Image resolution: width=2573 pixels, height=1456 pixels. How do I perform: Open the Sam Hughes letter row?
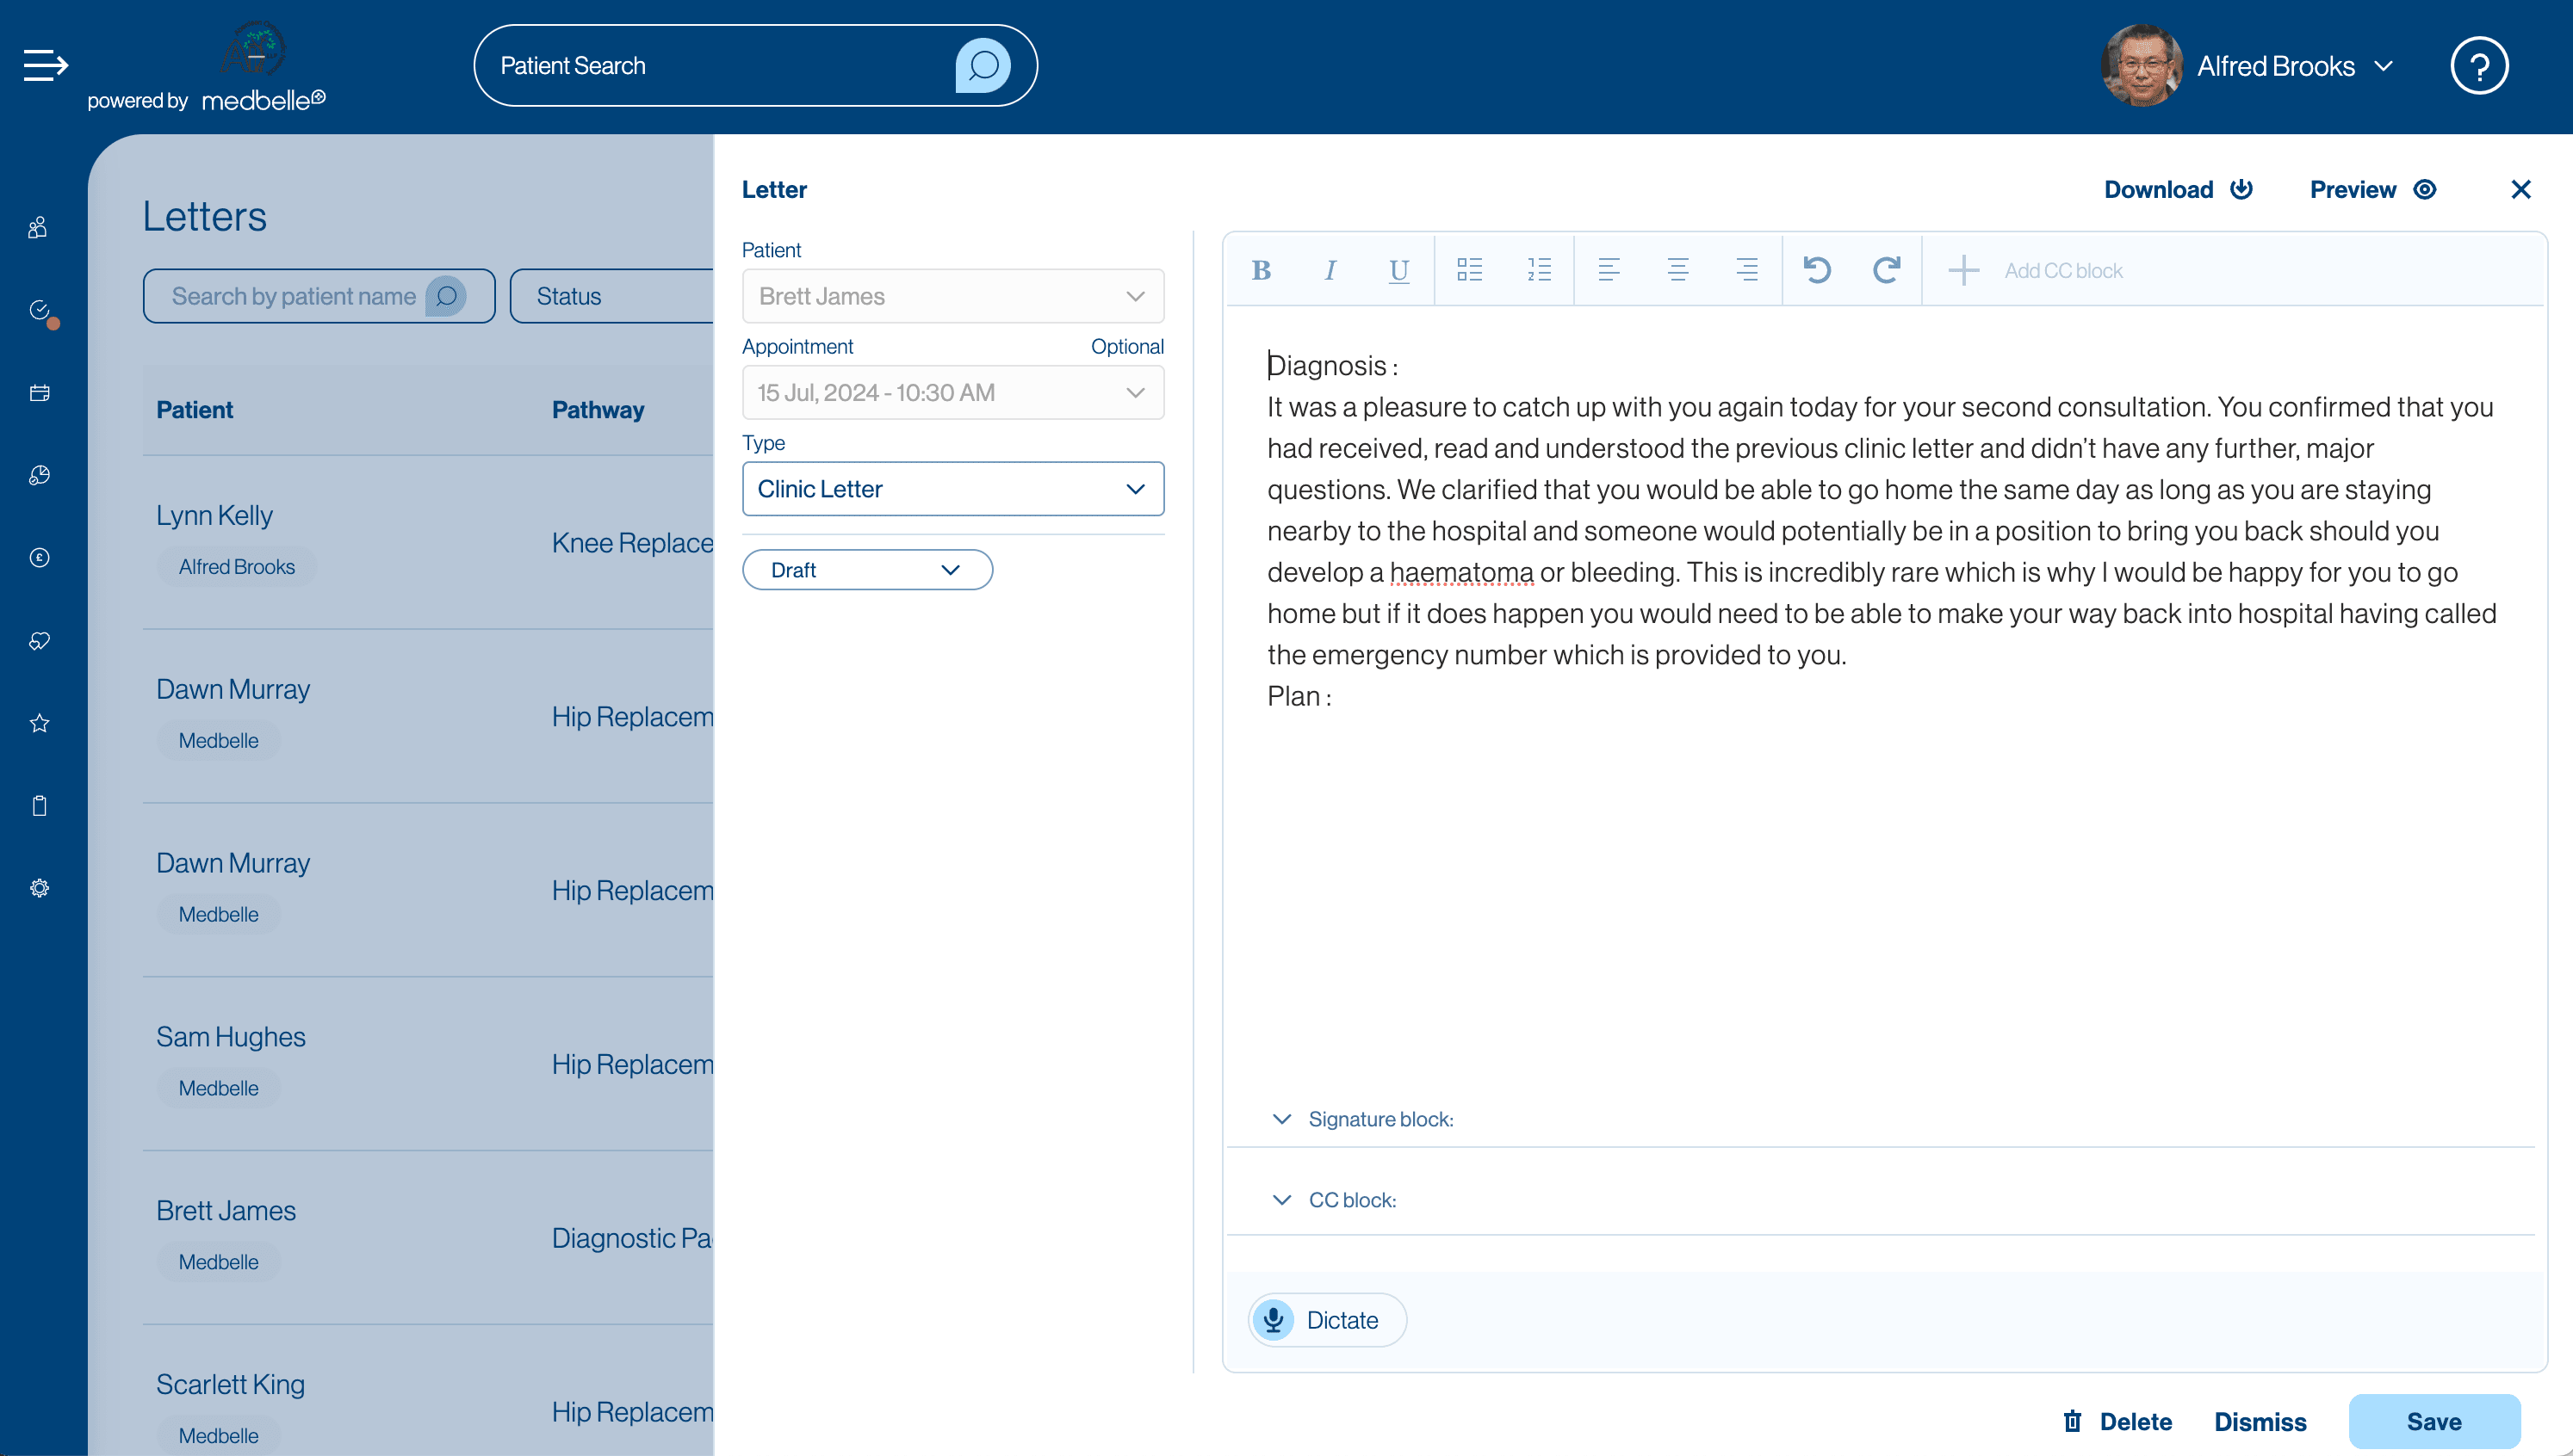click(428, 1064)
